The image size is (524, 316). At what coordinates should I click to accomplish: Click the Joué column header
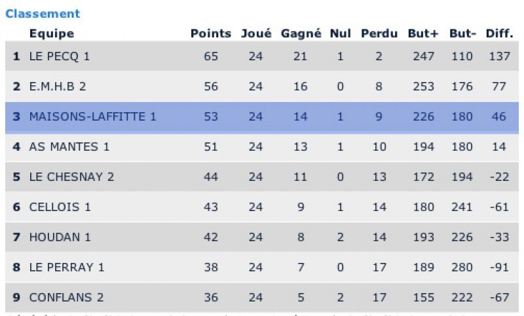(256, 34)
